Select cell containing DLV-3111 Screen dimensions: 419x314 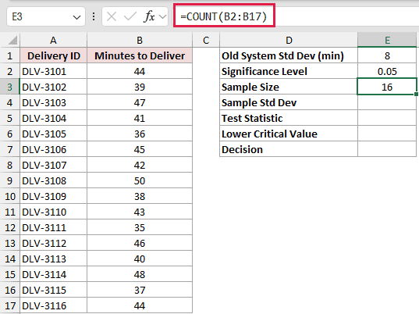[x=53, y=227]
